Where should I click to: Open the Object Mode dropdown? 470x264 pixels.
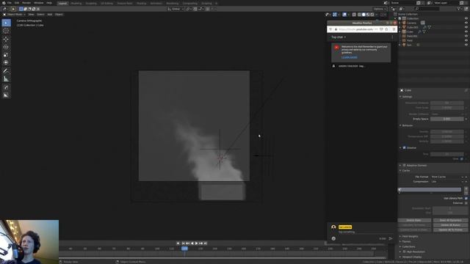tap(14, 15)
